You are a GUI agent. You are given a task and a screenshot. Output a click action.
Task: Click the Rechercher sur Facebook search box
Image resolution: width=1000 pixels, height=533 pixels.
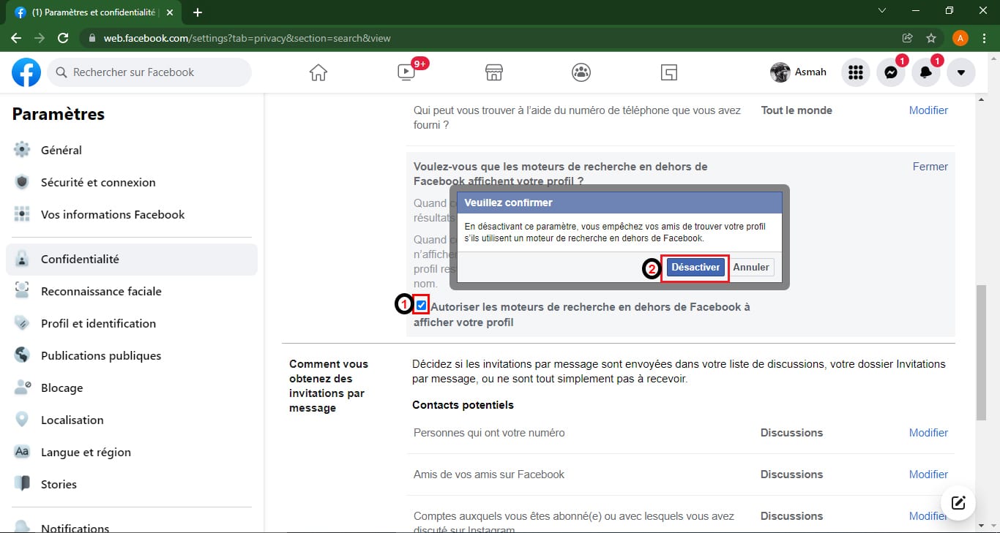(x=149, y=72)
